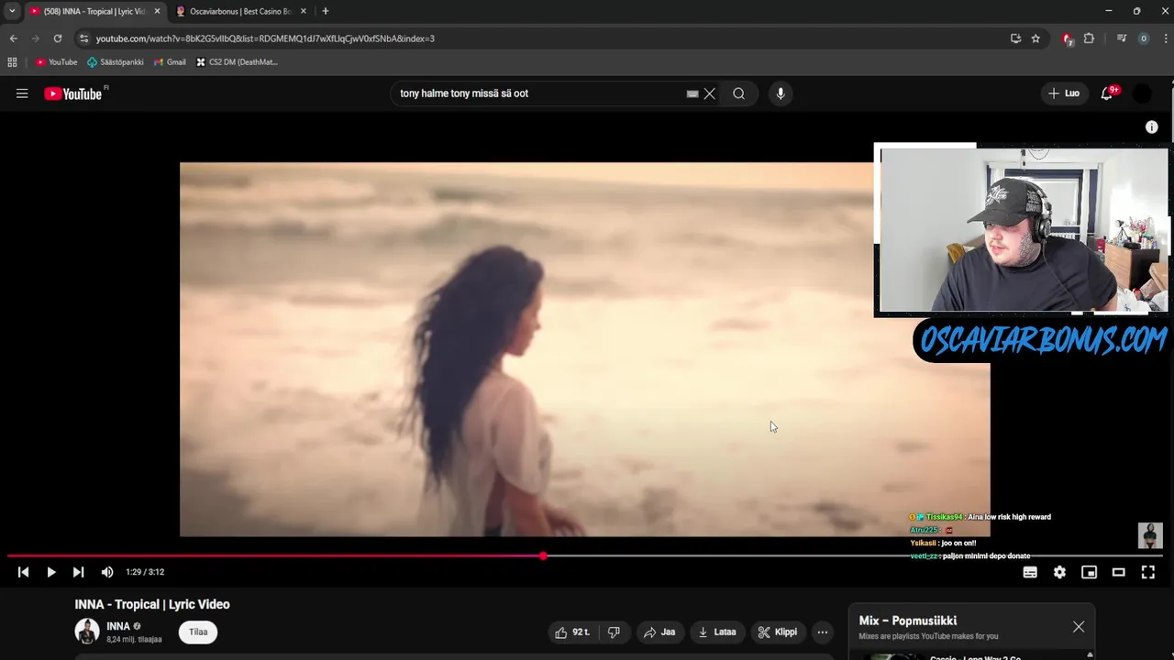Close the Oscaviarbonus tab

pyautogui.click(x=303, y=11)
